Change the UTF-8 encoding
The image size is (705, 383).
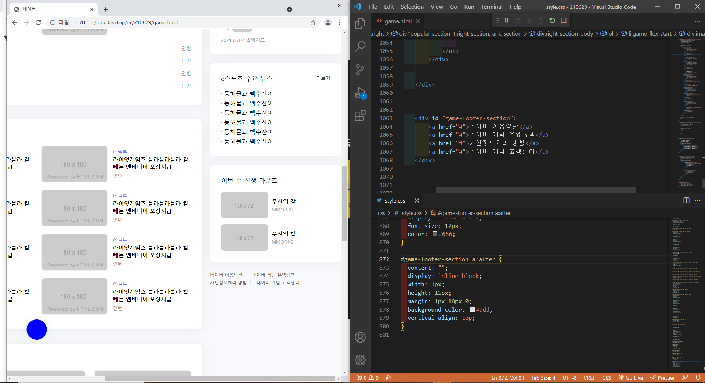(570, 378)
